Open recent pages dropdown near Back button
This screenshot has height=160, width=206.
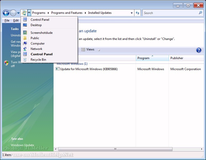[18, 13]
